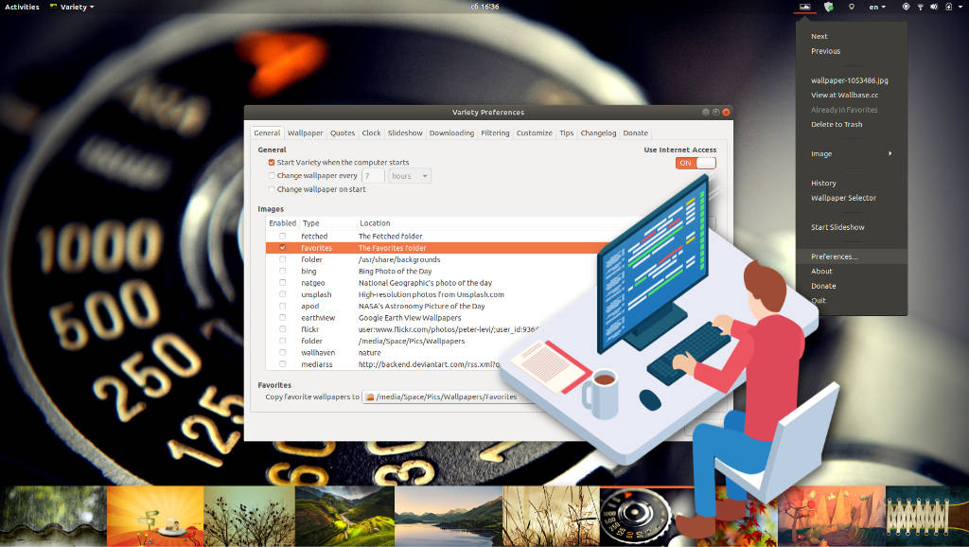The width and height of the screenshot is (969, 547).
Task: Expand the system menu arrow
Action: coord(961,7)
